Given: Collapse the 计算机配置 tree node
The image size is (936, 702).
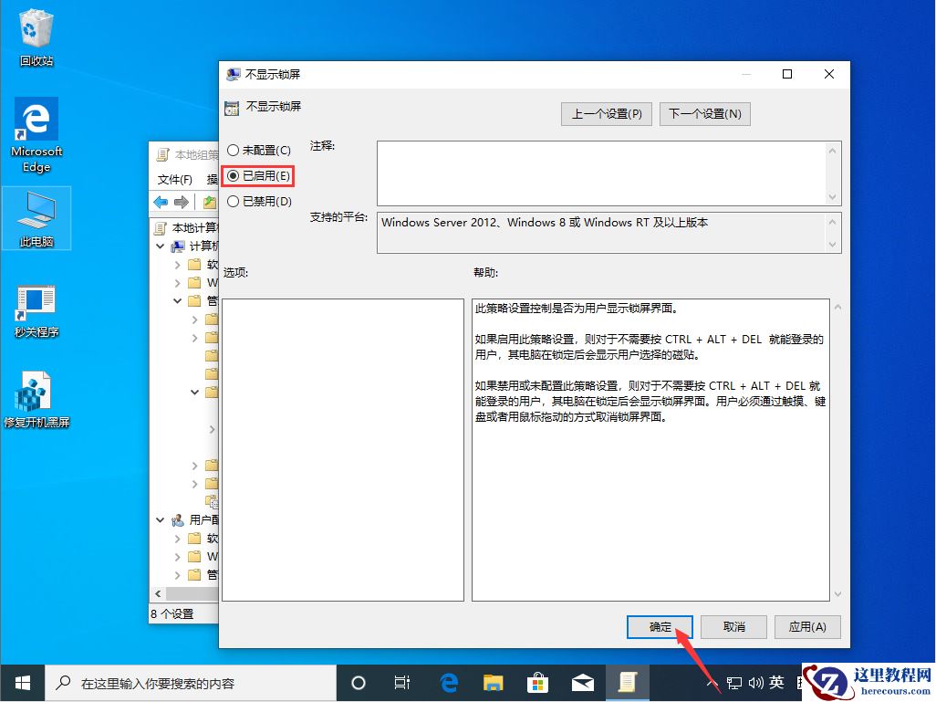Looking at the screenshot, I should (x=161, y=246).
